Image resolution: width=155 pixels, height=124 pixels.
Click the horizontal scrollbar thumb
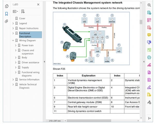(89, 121)
